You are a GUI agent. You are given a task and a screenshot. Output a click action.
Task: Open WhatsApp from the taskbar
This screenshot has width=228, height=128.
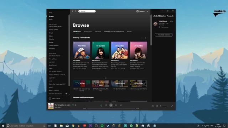pos(131,126)
